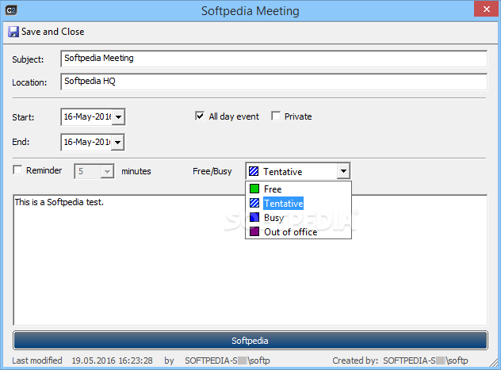Enable the Reminder checkbox
This screenshot has height=370, width=501.
point(17,170)
